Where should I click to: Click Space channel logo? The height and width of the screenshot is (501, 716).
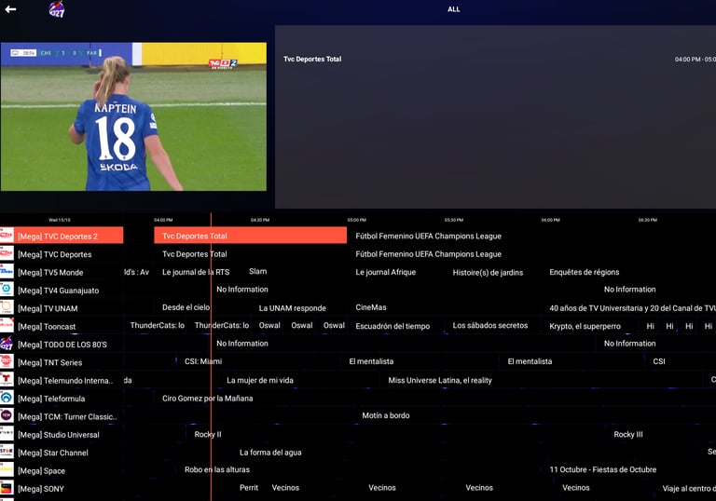tap(7, 470)
